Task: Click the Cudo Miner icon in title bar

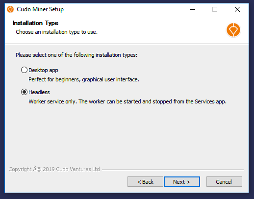Action: tap(10, 9)
